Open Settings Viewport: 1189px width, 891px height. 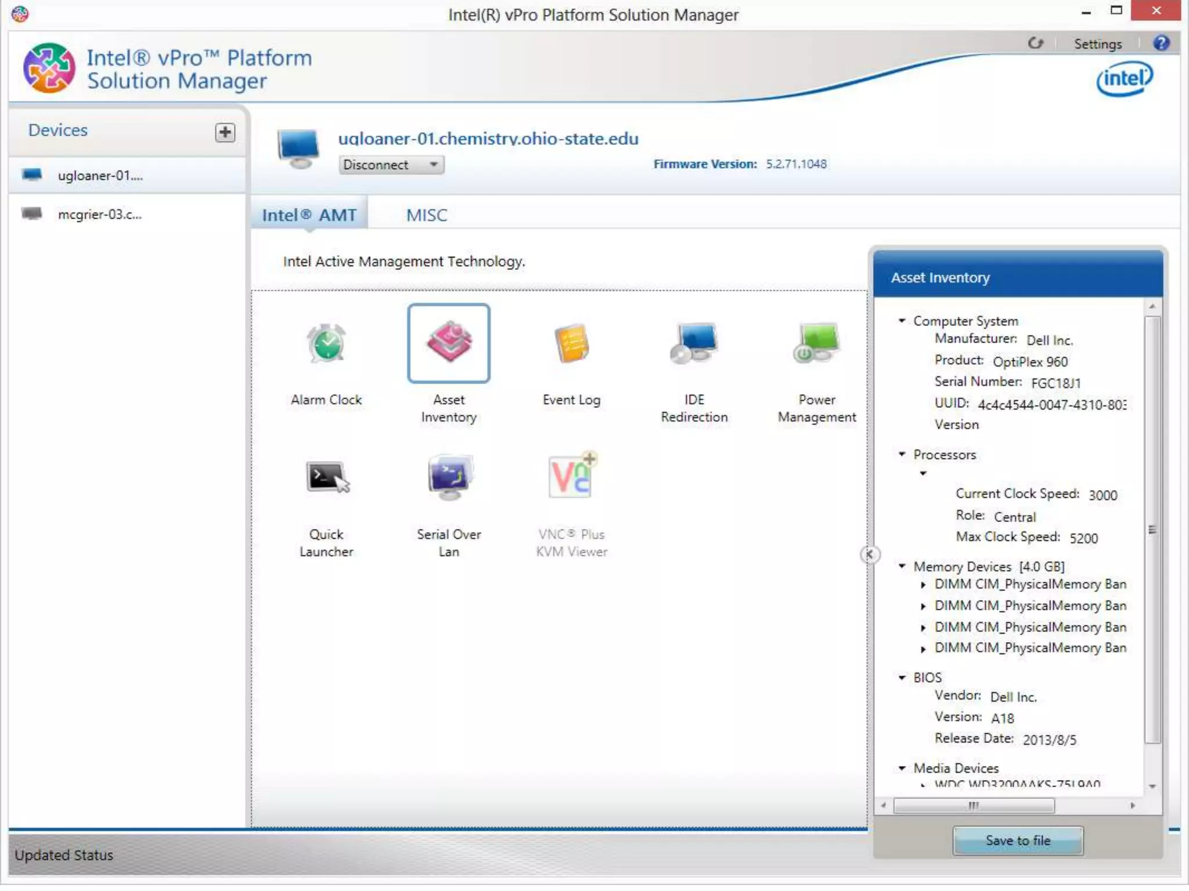(1097, 44)
